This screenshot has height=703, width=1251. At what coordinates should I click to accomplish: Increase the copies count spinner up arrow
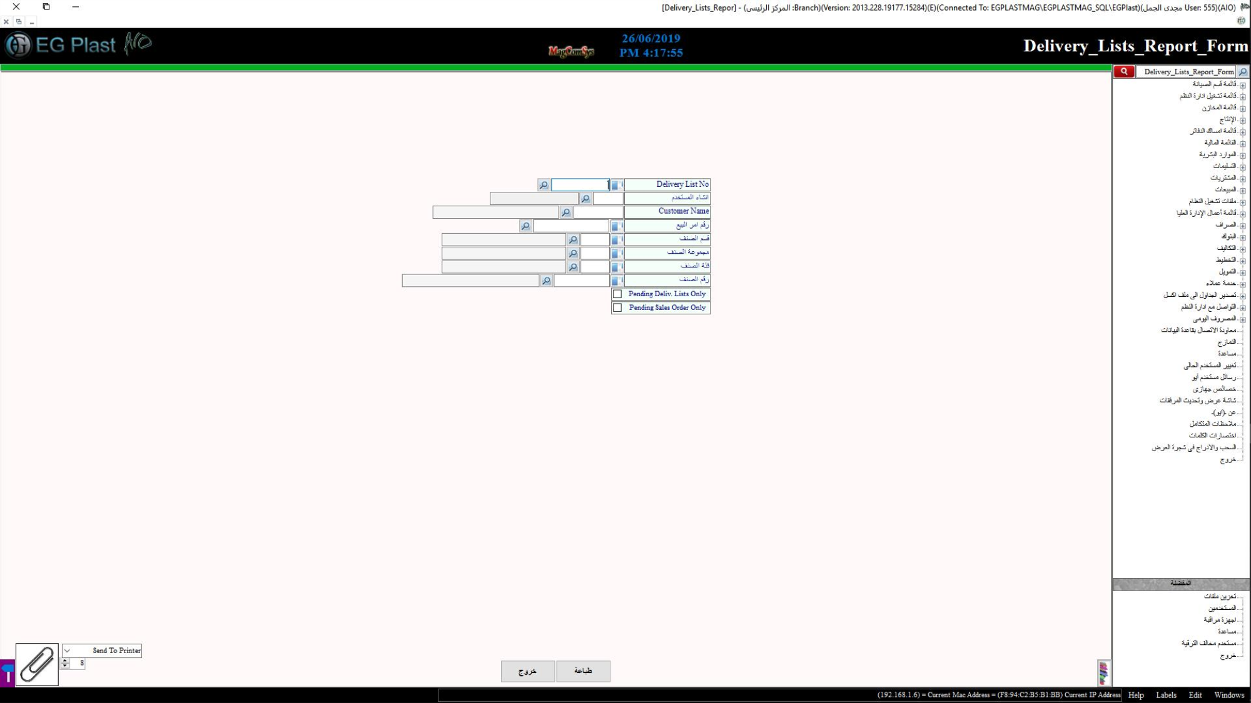point(65,661)
